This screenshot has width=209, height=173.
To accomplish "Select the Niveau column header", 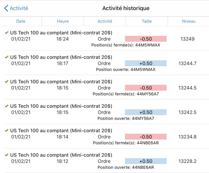I will tap(188, 21).
